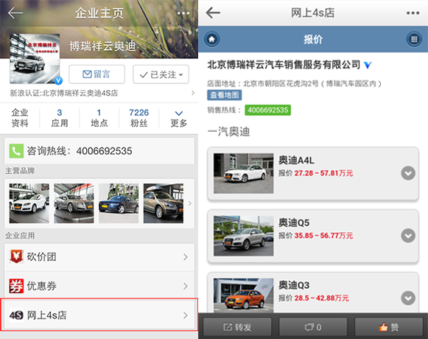View the 7226 粉丝 followers tab

pos(139,118)
